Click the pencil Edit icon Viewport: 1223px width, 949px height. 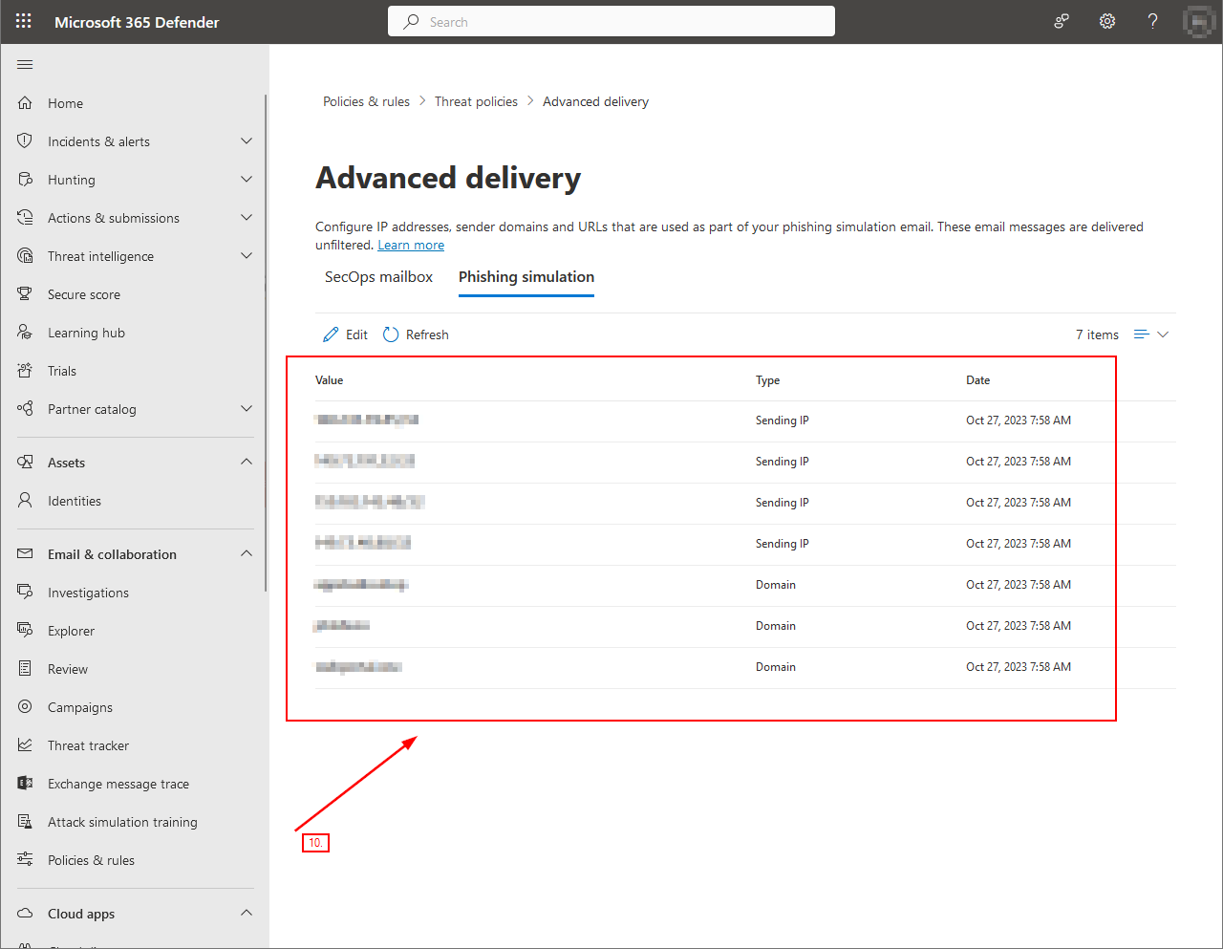[332, 334]
